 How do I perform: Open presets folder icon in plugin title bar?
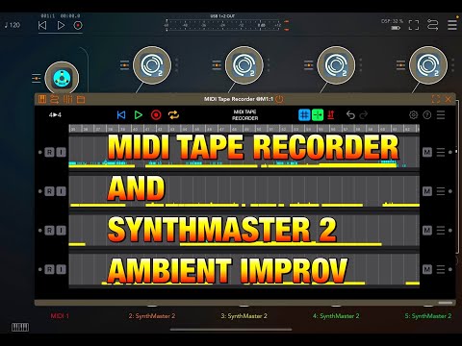click(x=81, y=99)
